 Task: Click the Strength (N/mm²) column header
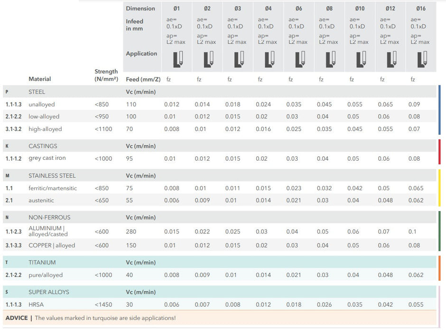point(106,75)
